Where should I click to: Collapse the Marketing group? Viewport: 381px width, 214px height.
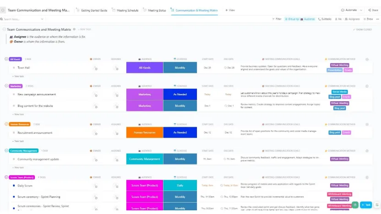(6, 86)
